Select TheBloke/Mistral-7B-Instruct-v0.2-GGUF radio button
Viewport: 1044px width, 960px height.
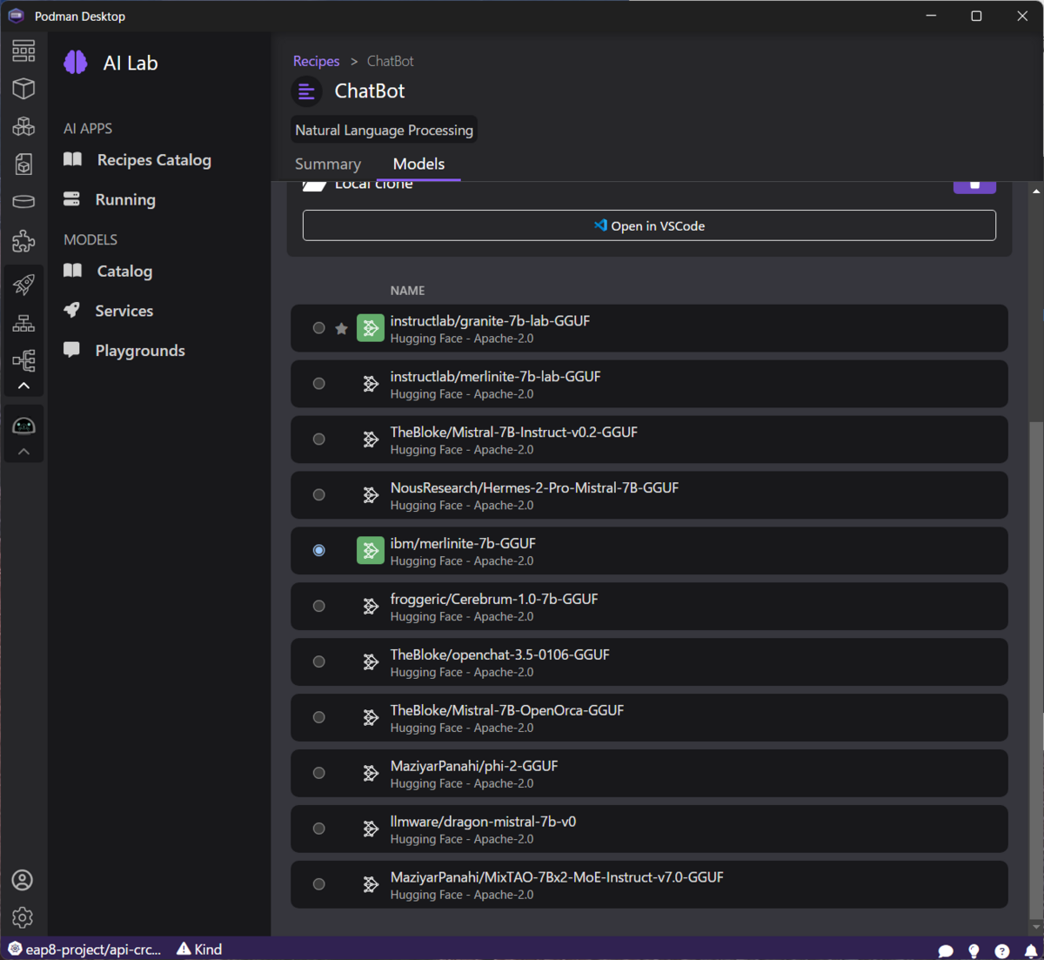point(319,440)
